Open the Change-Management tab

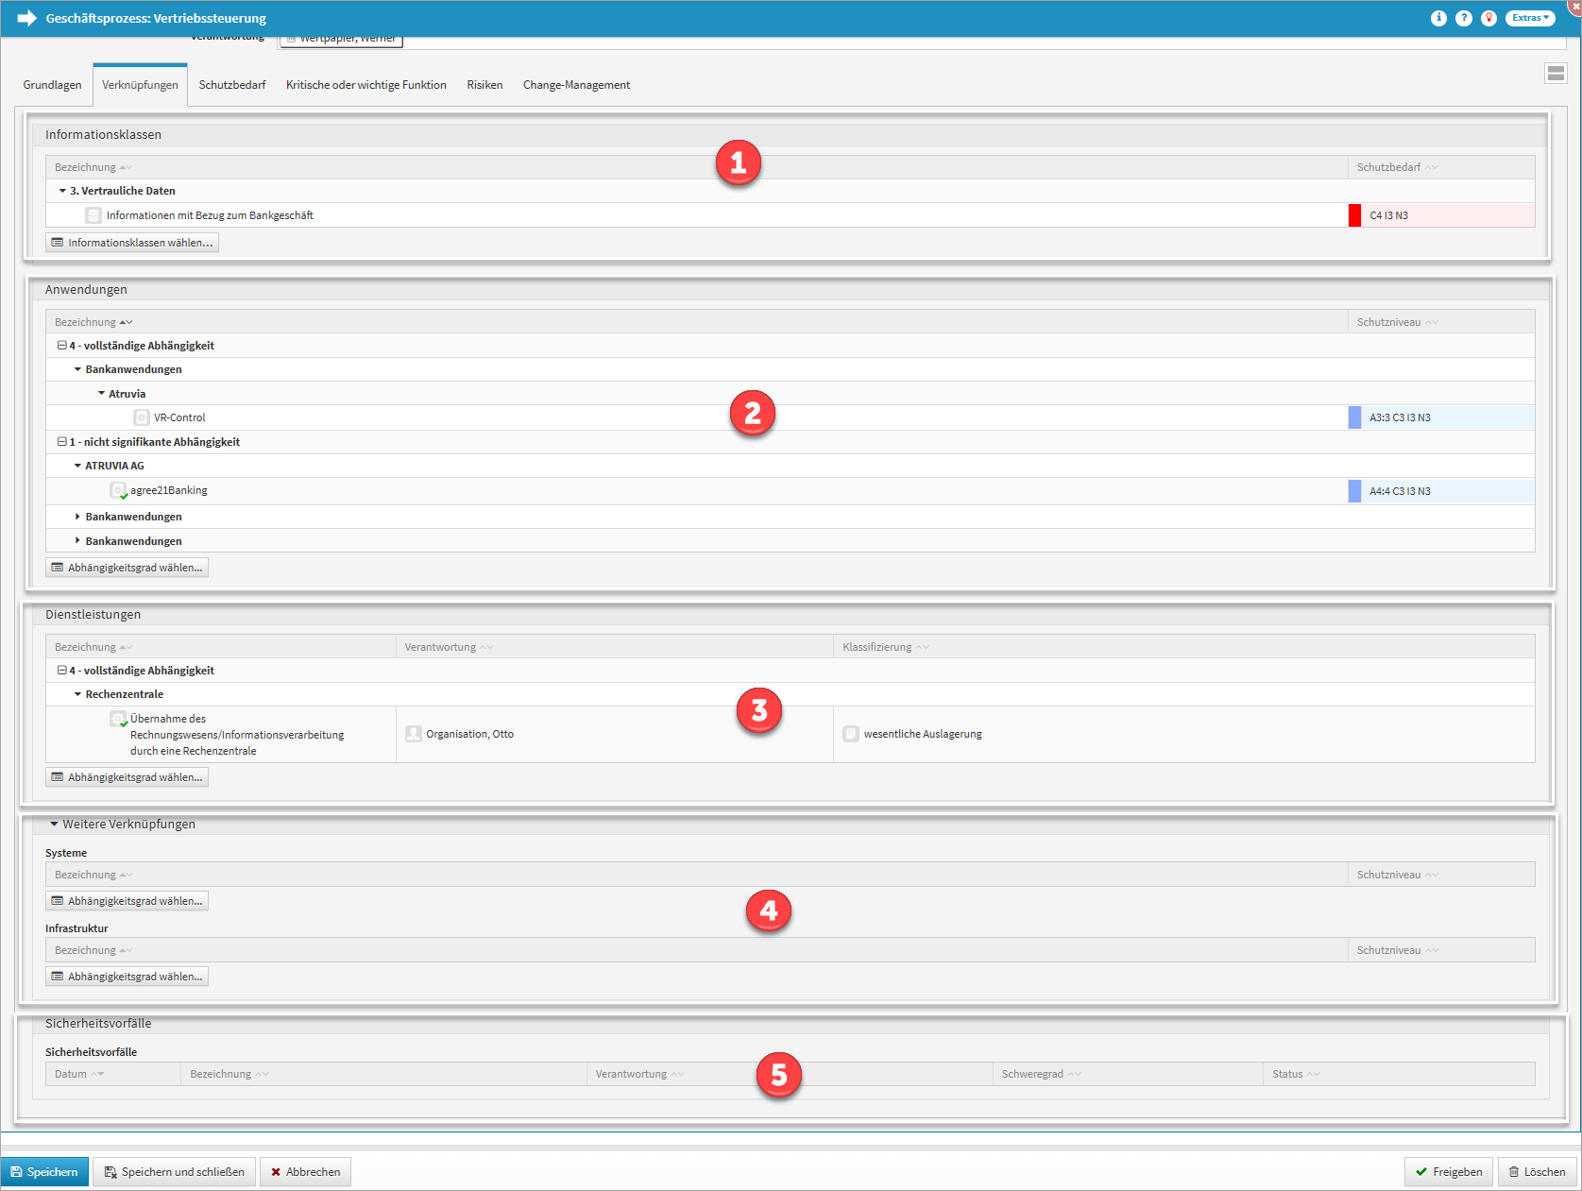tap(576, 85)
